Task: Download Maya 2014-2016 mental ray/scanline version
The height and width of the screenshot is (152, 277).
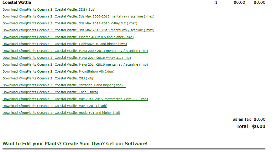Action: tap(75, 64)
